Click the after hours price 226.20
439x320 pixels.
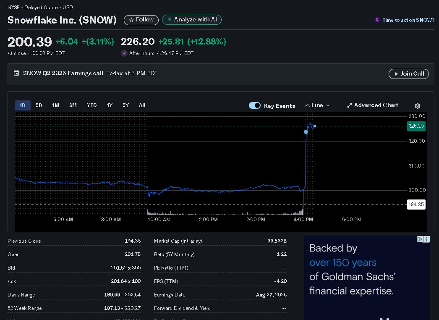138,42
